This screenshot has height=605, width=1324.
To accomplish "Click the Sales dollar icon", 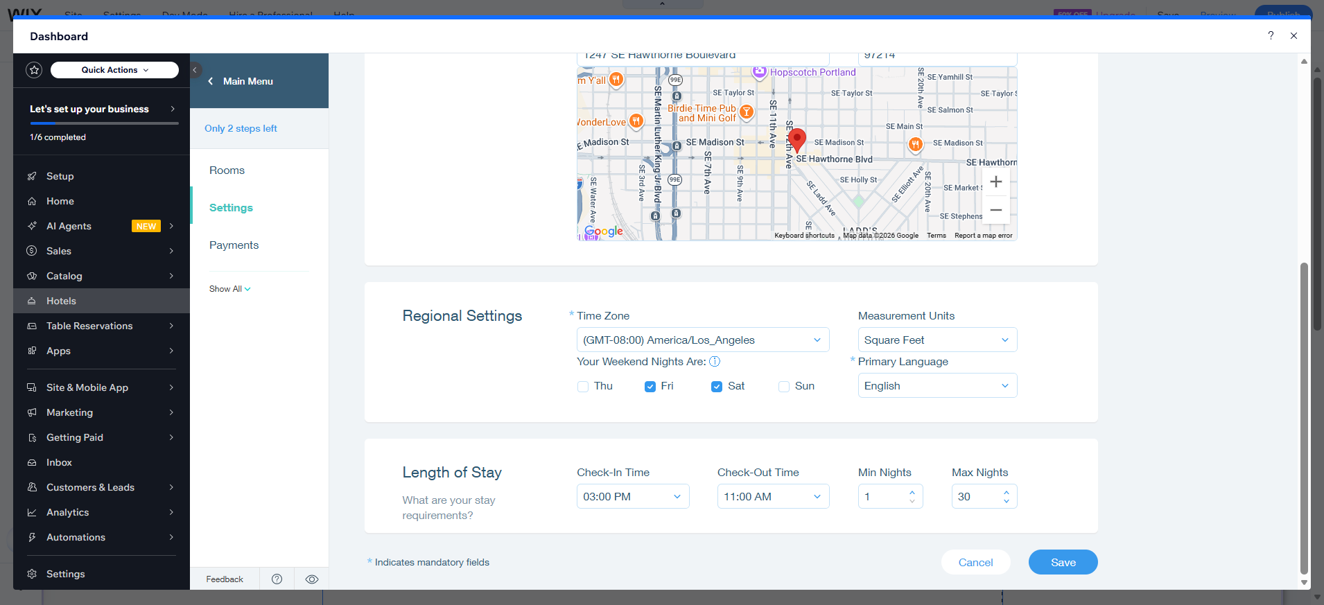I will (32, 251).
